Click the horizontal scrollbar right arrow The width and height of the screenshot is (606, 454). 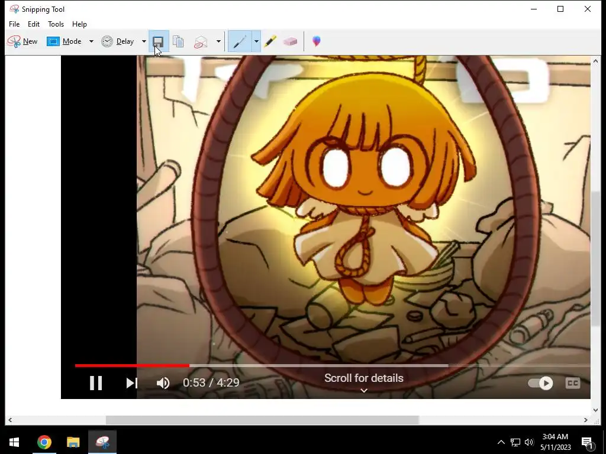point(586,420)
